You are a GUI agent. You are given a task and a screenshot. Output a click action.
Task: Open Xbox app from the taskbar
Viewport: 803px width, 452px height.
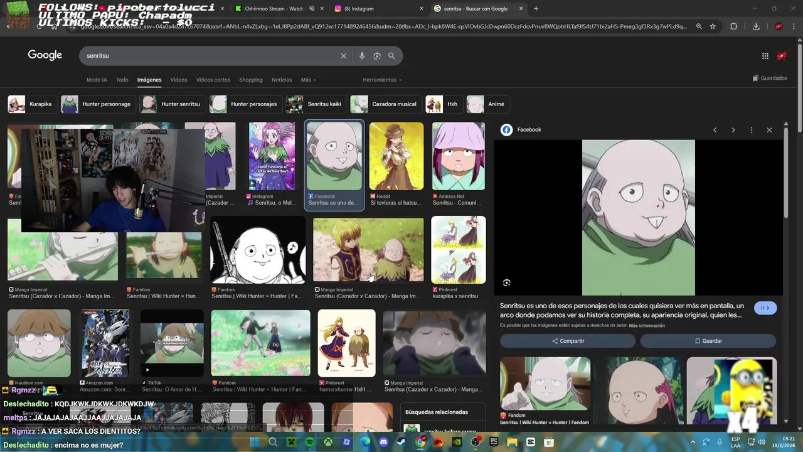coord(328,442)
